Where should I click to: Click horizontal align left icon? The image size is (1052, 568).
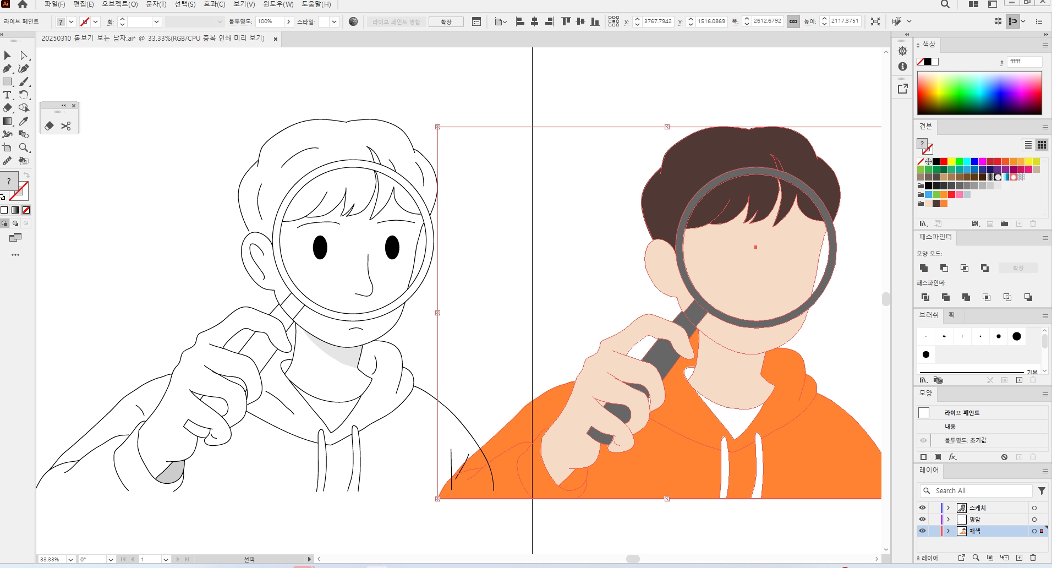[520, 21]
